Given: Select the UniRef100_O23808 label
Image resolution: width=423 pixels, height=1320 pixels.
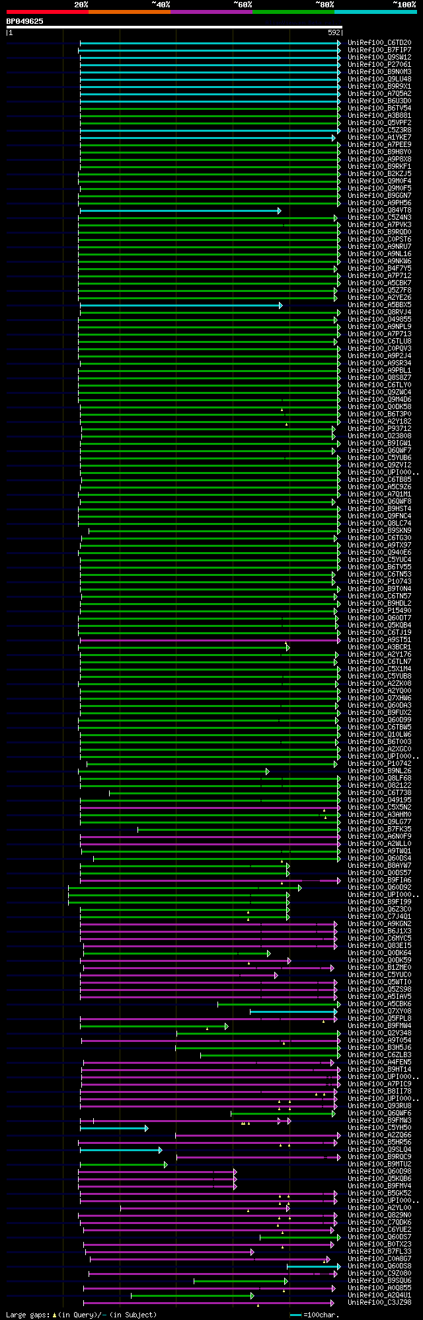Looking at the screenshot, I should pos(379,436).
